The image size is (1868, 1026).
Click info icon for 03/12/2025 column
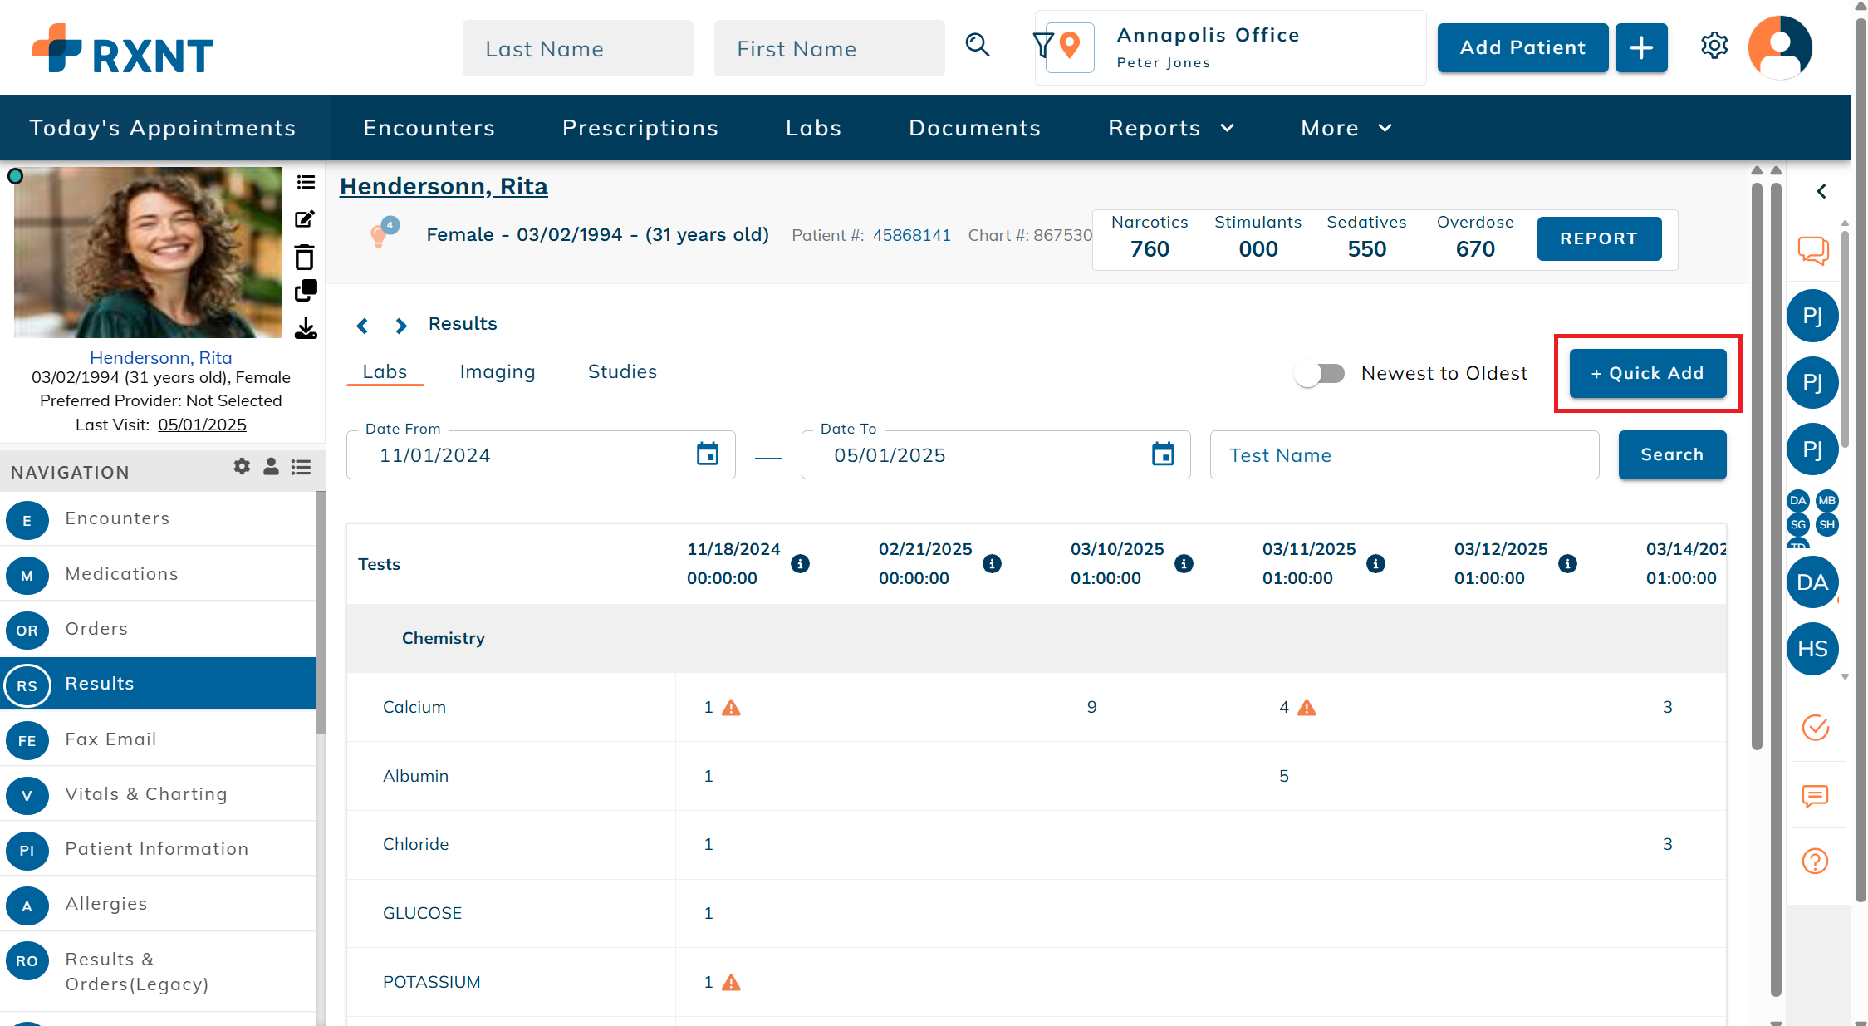point(1567,564)
